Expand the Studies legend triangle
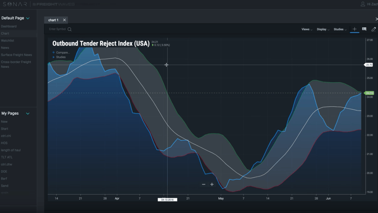The image size is (378, 213). (53, 57)
